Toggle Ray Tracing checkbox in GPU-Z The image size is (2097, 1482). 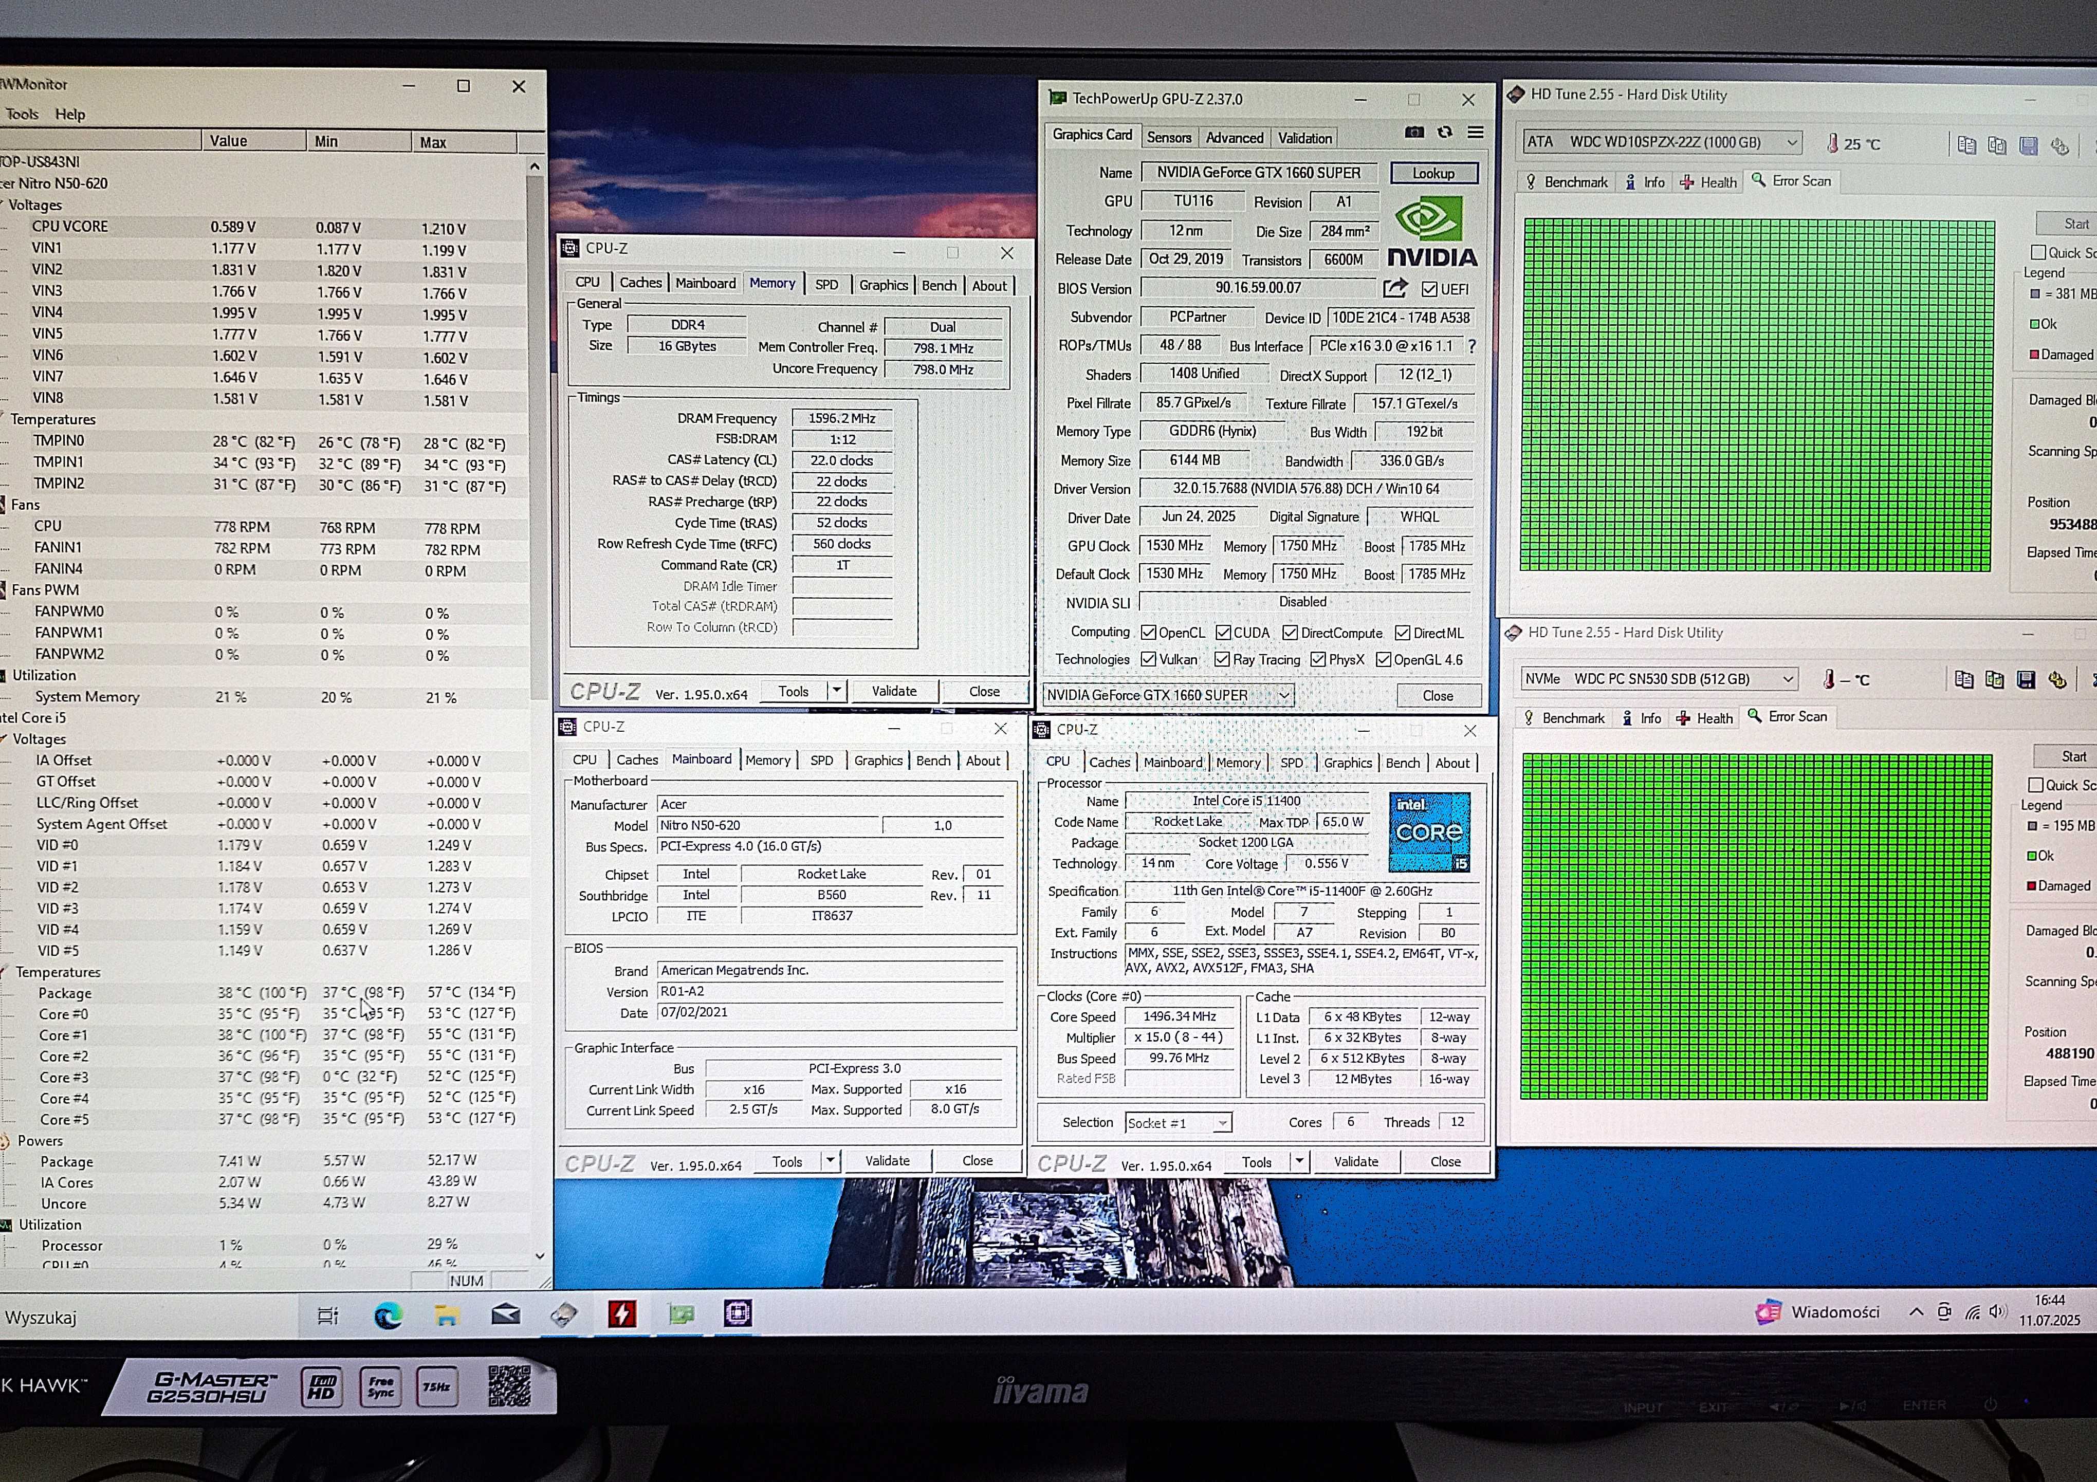pos(1222,659)
